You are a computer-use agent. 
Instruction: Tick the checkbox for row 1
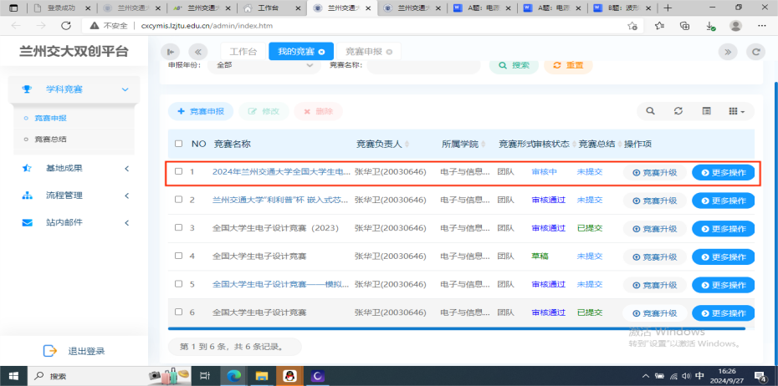[x=178, y=172]
